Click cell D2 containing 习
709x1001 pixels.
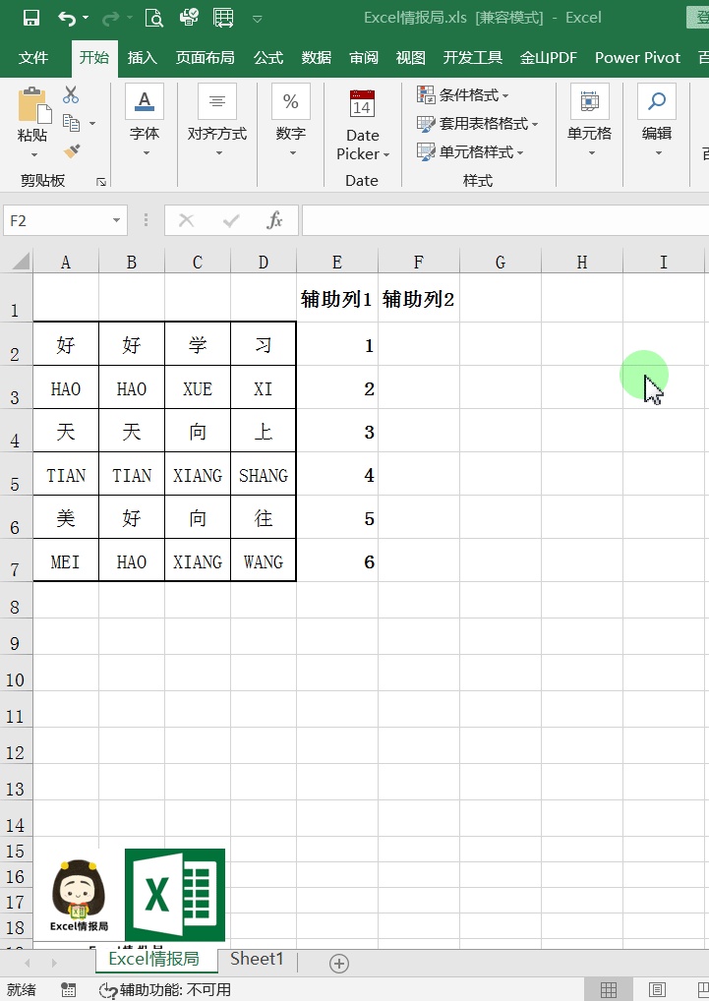tap(263, 344)
